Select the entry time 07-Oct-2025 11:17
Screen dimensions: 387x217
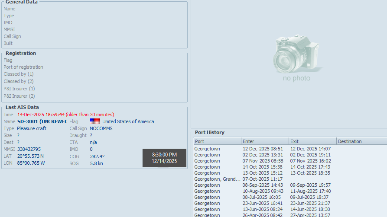pyautogui.click(x=262, y=179)
